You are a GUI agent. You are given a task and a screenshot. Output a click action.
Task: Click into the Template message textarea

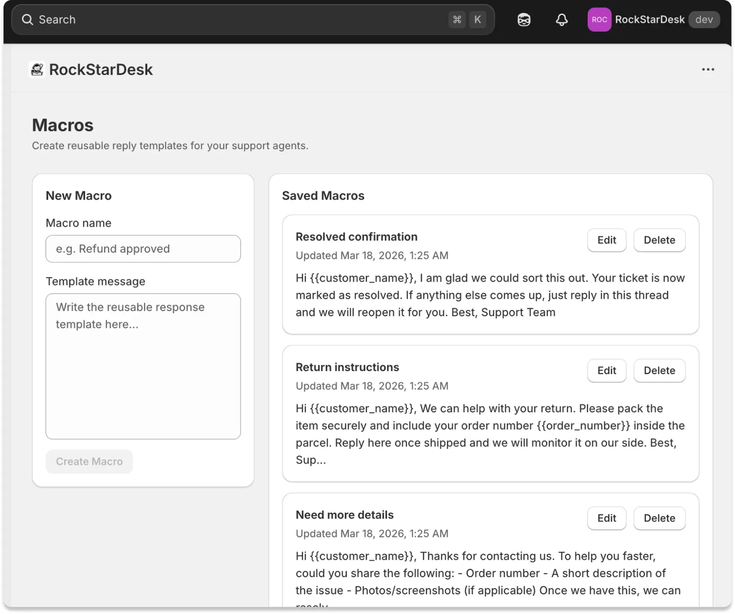click(143, 366)
